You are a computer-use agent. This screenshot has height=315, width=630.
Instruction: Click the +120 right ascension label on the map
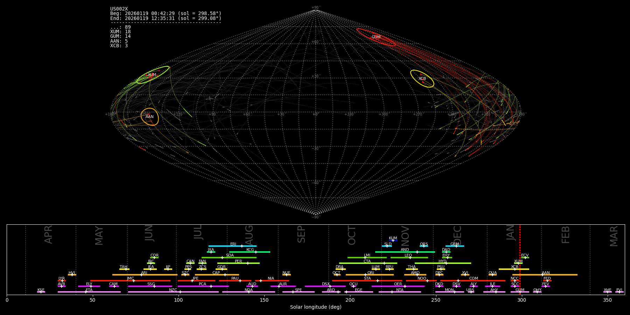point(178,114)
